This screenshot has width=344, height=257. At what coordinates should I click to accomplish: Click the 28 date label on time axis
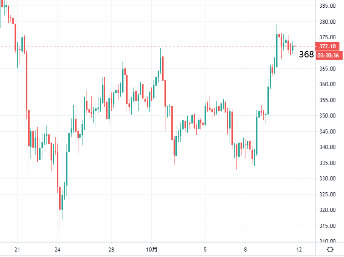(111, 249)
